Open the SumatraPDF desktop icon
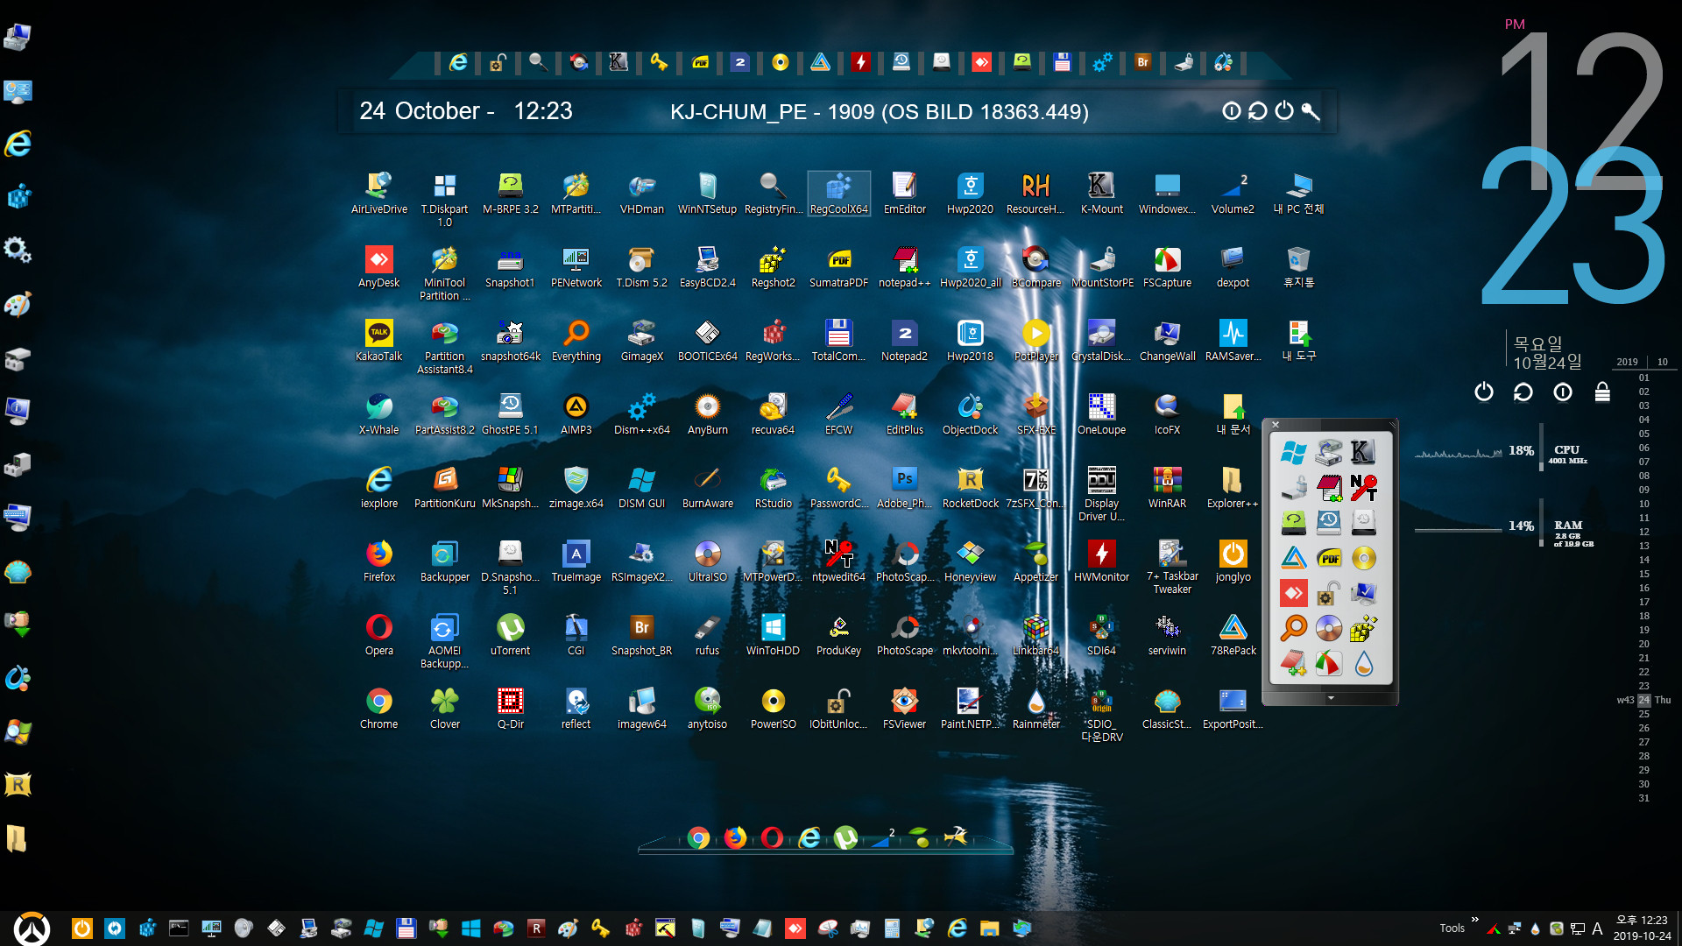 pos(838,266)
